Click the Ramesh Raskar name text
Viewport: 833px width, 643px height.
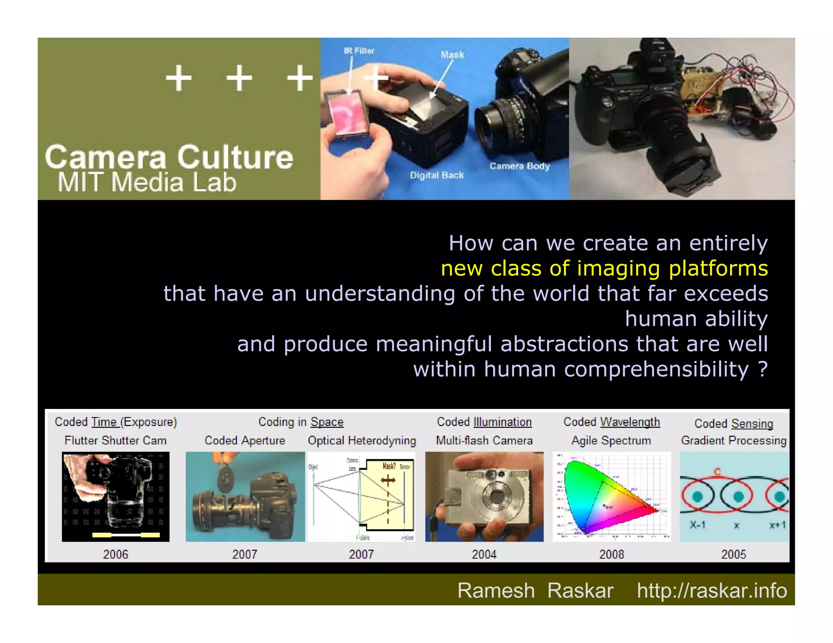click(x=535, y=590)
